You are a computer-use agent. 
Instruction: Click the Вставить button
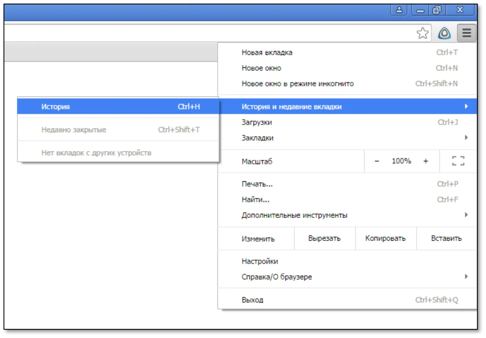tap(446, 238)
